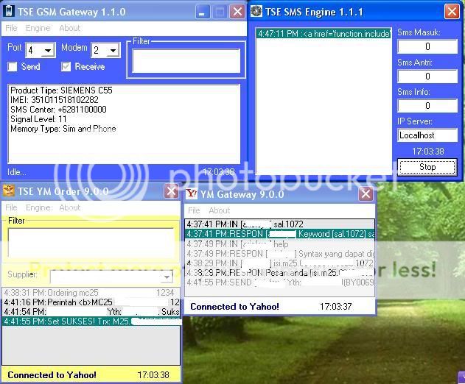Select the 4:41:16 PM Perintah MC25 row
This screenshot has width=465, height=384.
(91, 302)
